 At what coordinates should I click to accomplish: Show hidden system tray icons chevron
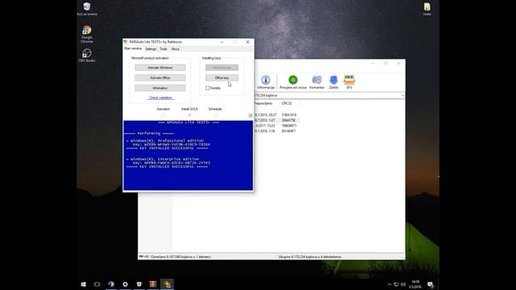389,284
